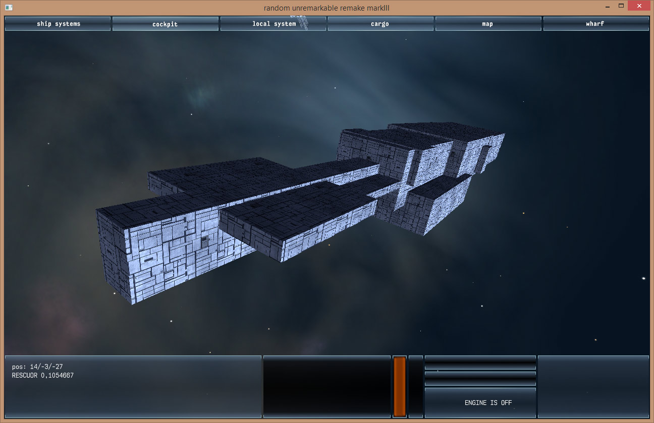Click the empty bottom-right panel
Screen dimensions: 654x423
593,386
